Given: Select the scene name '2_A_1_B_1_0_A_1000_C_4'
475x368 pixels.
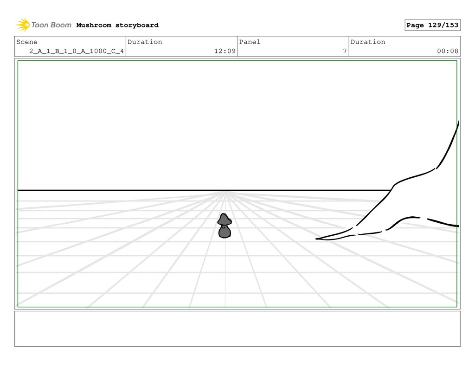Looking at the screenshot, I should click(x=77, y=51).
